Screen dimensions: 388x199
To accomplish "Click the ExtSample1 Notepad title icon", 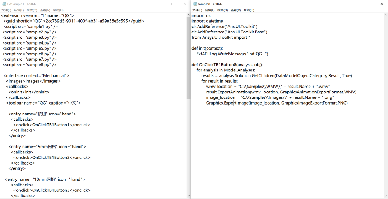I will point(4,4).
